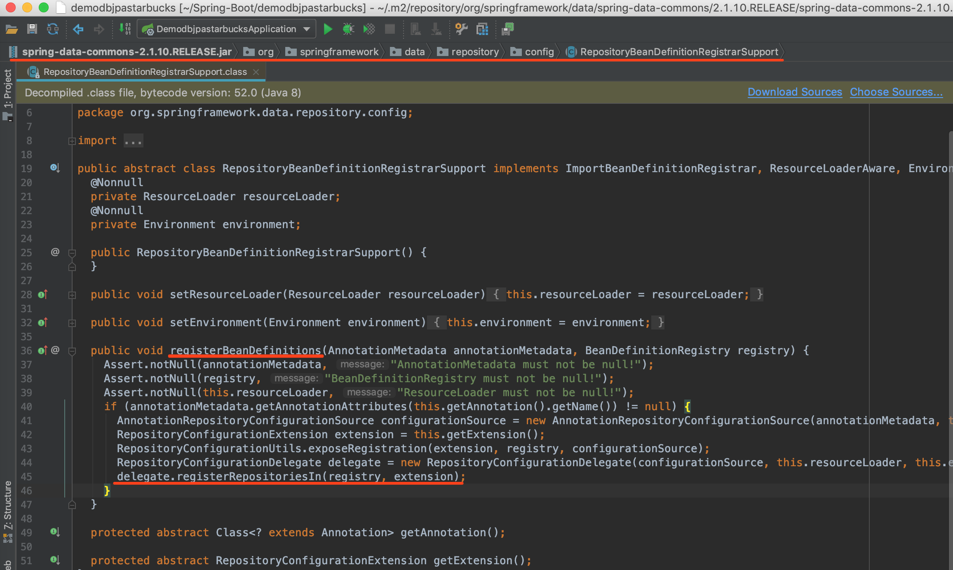
Task: Open Project Structure icon
Action: click(x=482, y=29)
